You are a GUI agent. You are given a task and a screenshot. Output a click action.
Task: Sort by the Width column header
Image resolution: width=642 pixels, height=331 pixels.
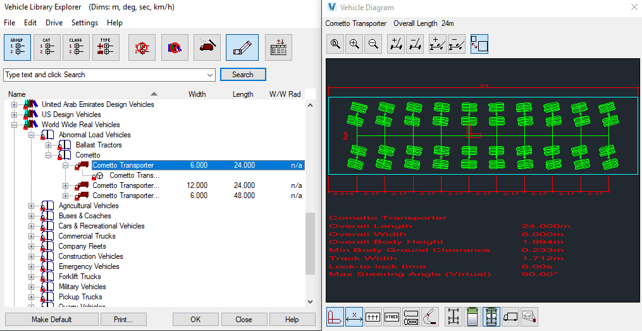click(x=197, y=94)
